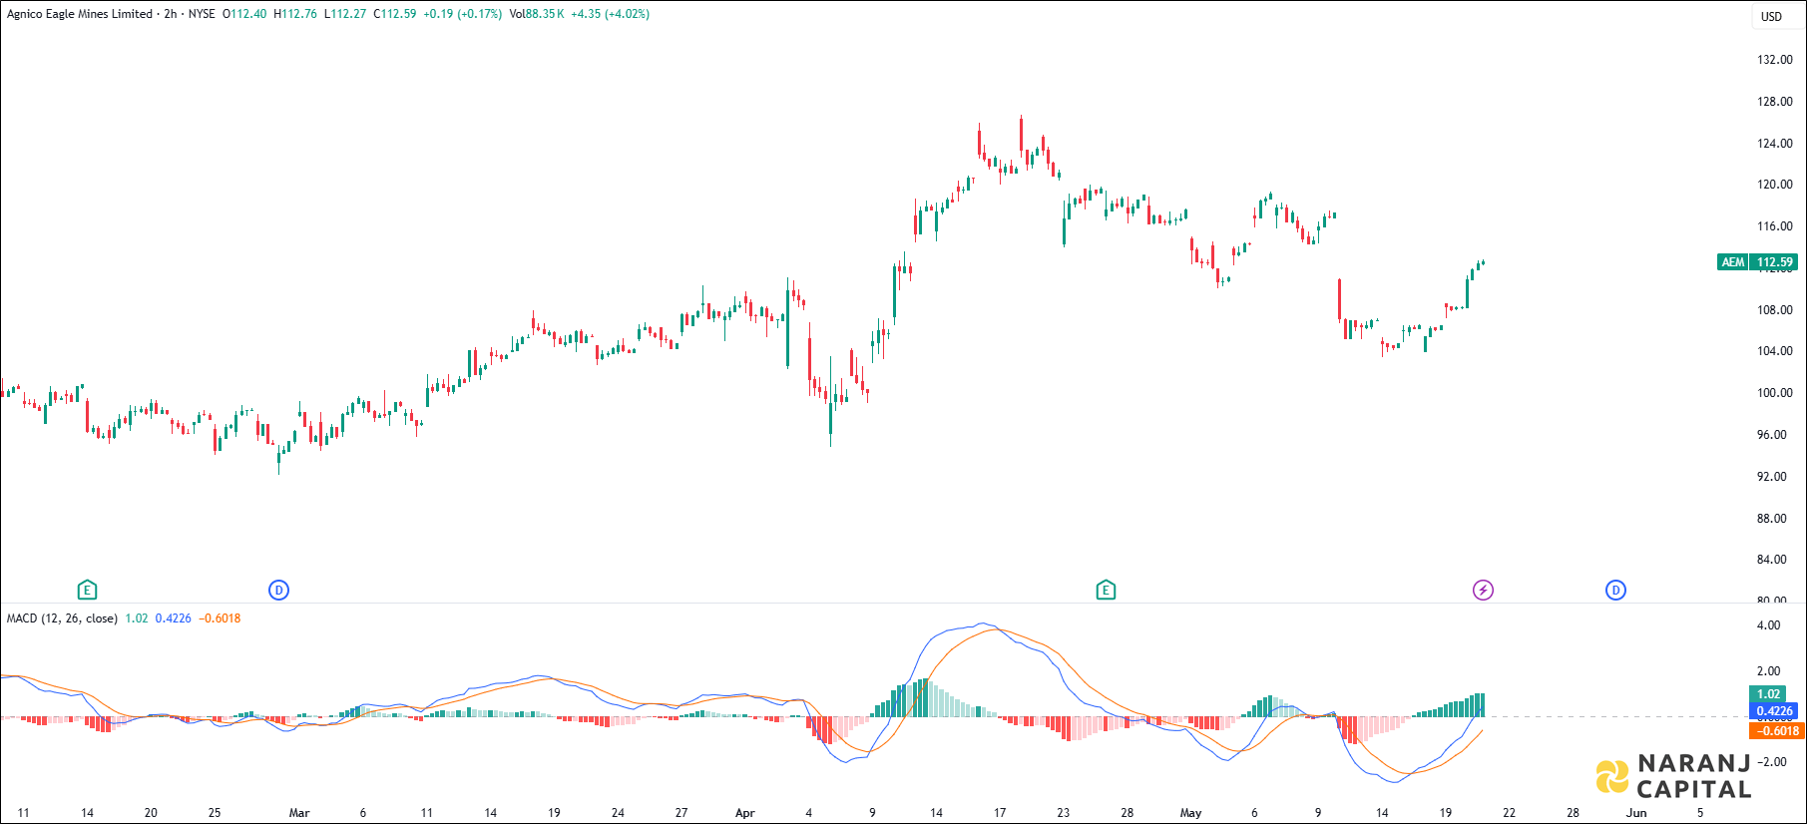This screenshot has height=824, width=1807.
Task: Click the 128.00 price axis label
Action: pyautogui.click(x=1775, y=102)
